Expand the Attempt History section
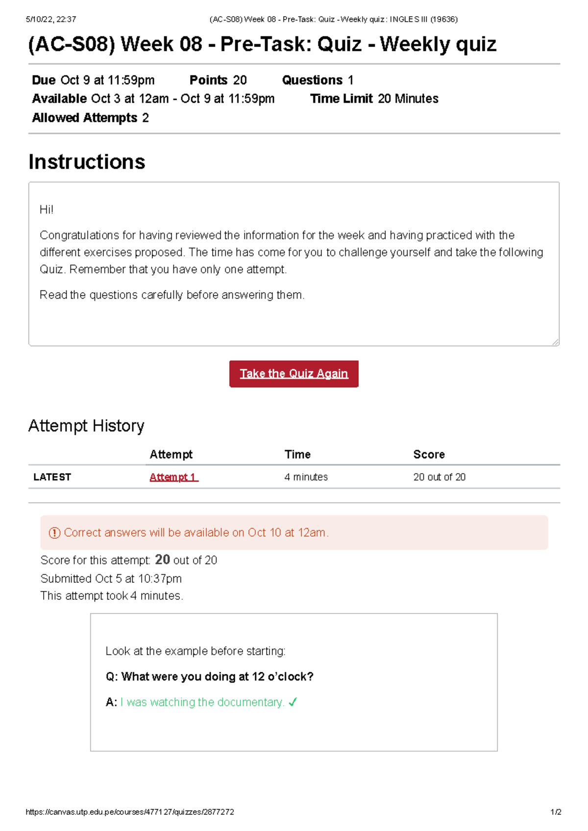 (x=86, y=426)
